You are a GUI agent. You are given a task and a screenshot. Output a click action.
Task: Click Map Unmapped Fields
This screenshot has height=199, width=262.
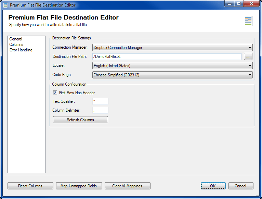[x=79, y=186]
